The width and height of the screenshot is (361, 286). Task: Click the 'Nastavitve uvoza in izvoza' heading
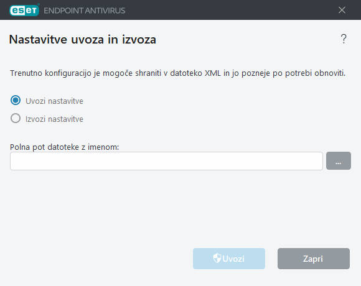83,39
